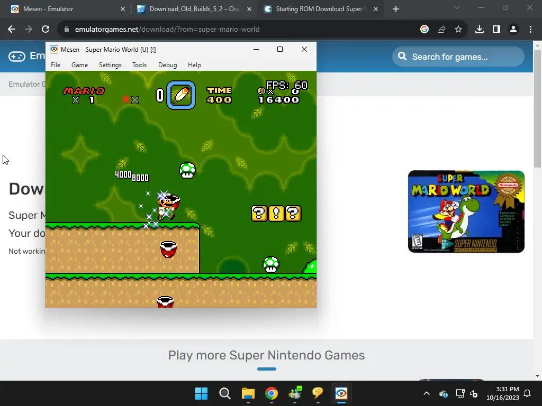Open network display tray icon
The image size is (542, 406).
[x=460, y=393]
